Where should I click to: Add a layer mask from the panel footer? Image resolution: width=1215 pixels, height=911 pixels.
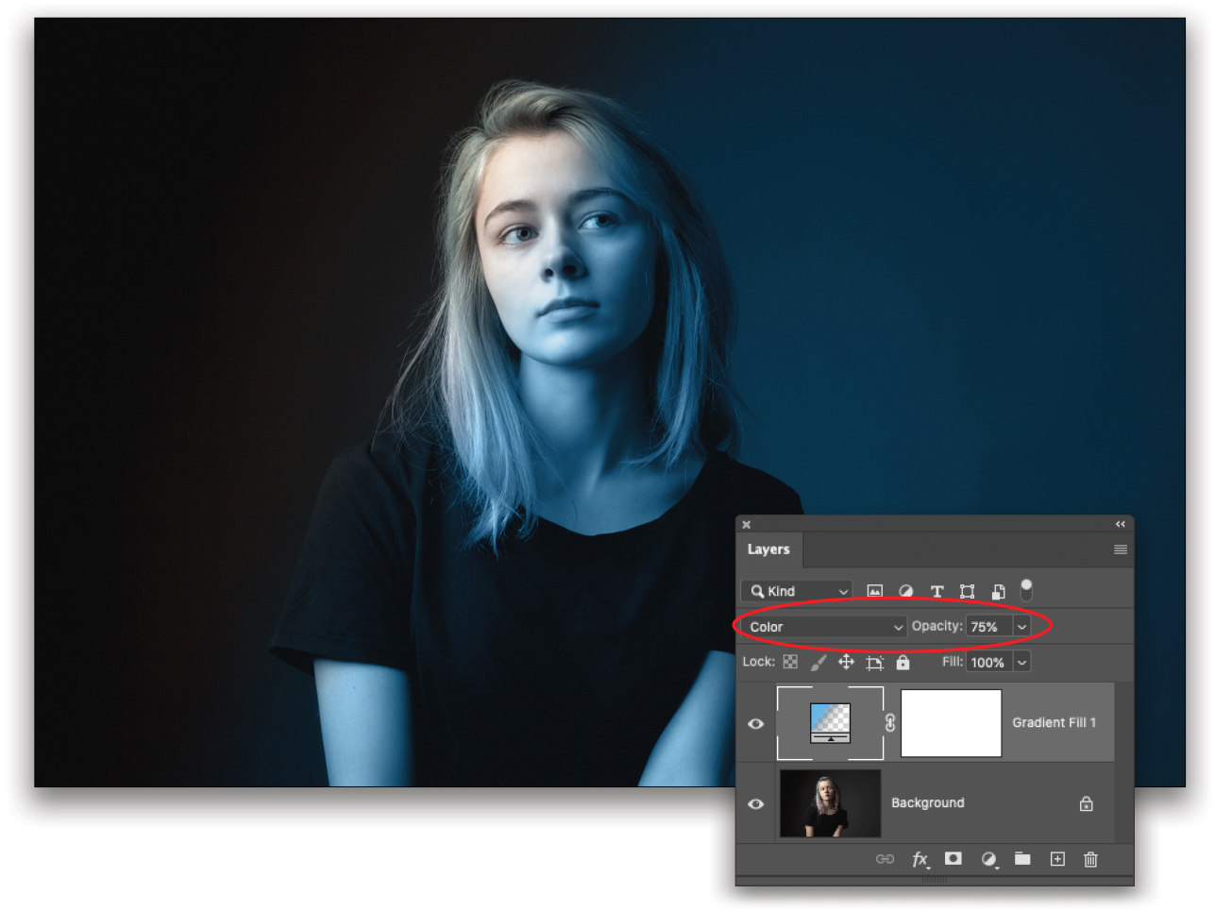(953, 859)
